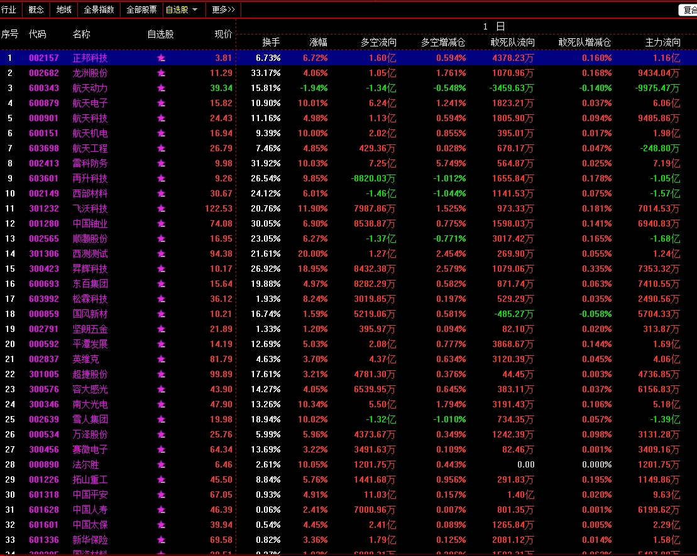Viewport: 697px width, 556px height.
Task: Sort by 多空流向 column header
Action: click(x=378, y=42)
